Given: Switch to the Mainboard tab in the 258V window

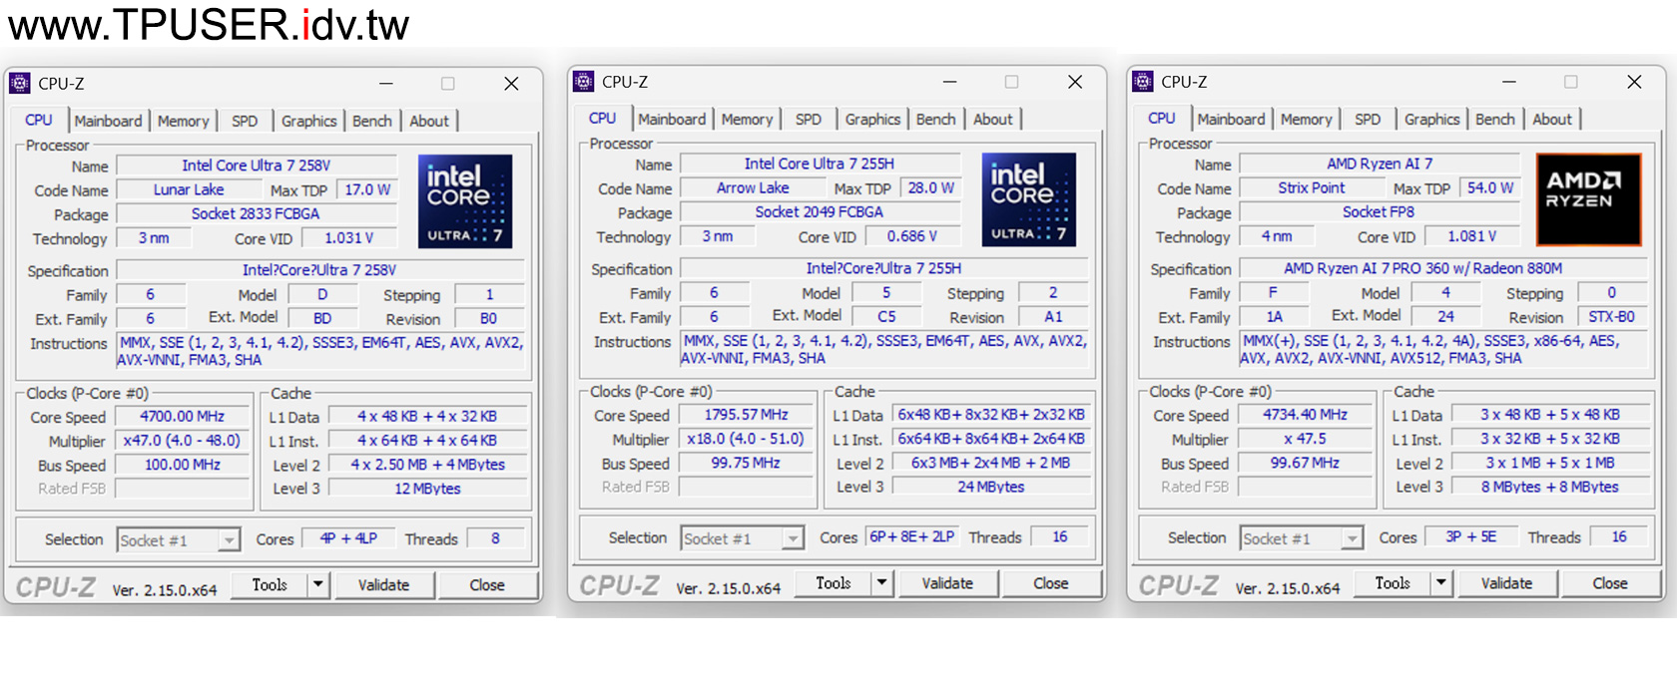Looking at the screenshot, I should pyautogui.click(x=108, y=121).
